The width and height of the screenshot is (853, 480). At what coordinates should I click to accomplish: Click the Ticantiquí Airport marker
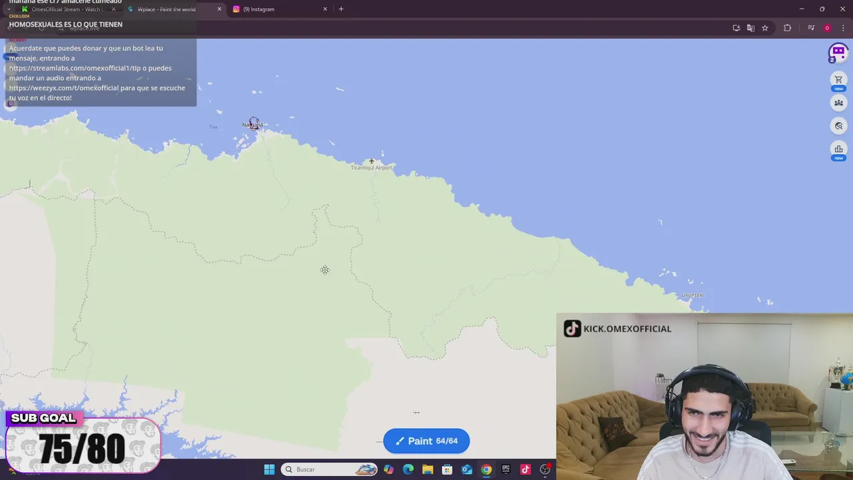372,161
